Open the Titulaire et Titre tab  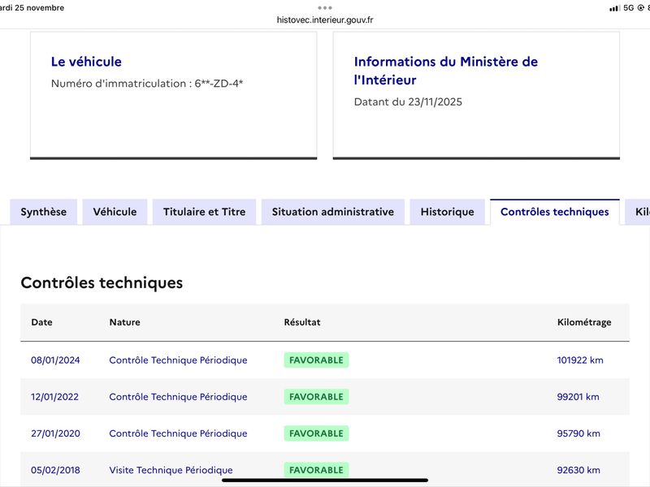205,212
